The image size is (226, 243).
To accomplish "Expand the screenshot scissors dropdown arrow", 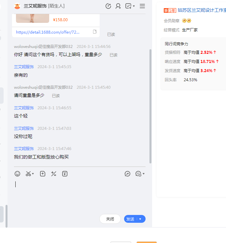I will pos(33,174).
